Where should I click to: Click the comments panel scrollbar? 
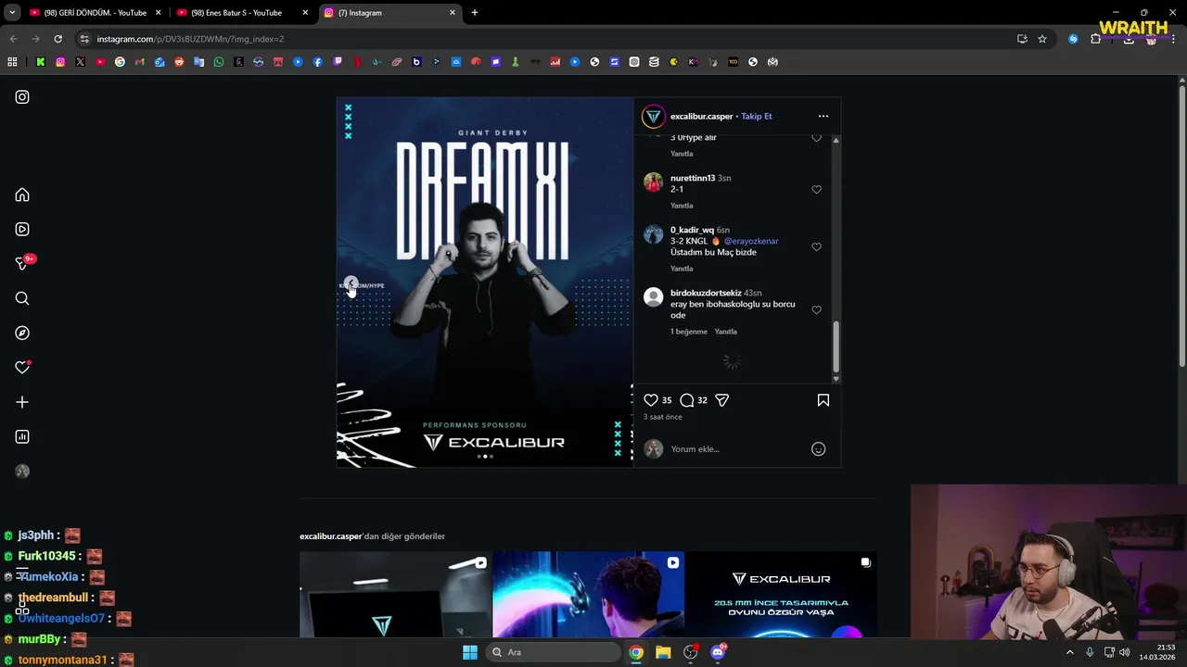[x=836, y=346]
